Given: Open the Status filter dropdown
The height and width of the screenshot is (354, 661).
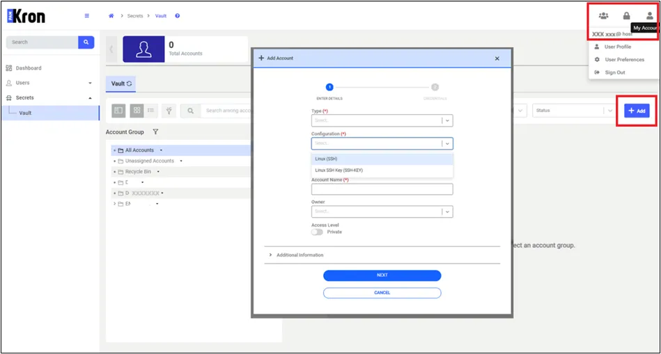Looking at the screenshot, I should (x=573, y=111).
